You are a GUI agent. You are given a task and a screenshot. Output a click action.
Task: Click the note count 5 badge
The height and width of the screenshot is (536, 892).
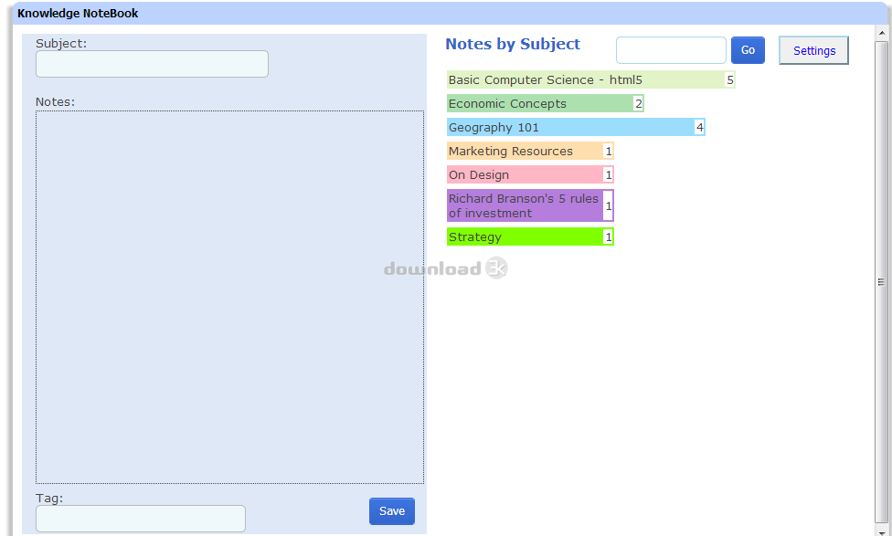[x=730, y=80]
